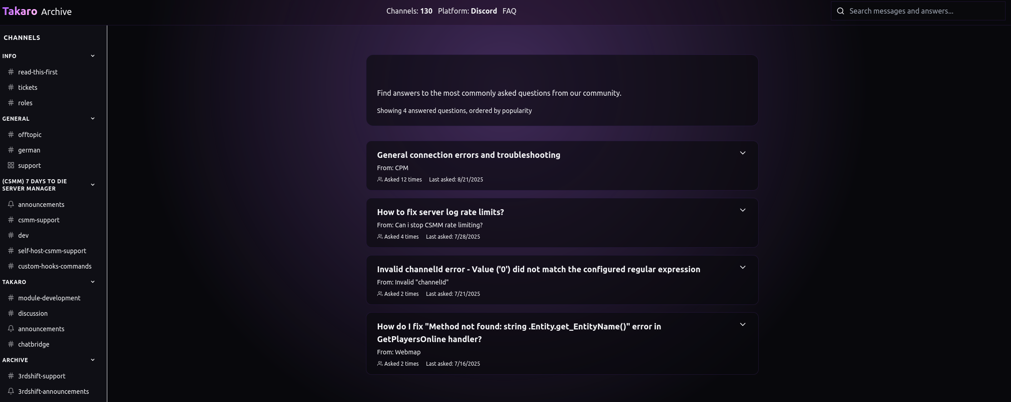Collapse the ARCHIVE channel category
The image size is (1011, 402).
(x=93, y=360)
